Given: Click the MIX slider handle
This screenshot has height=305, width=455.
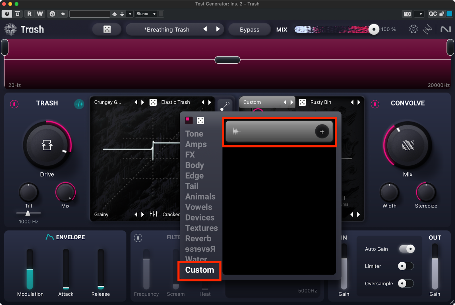Looking at the screenshot, I should click(x=374, y=29).
